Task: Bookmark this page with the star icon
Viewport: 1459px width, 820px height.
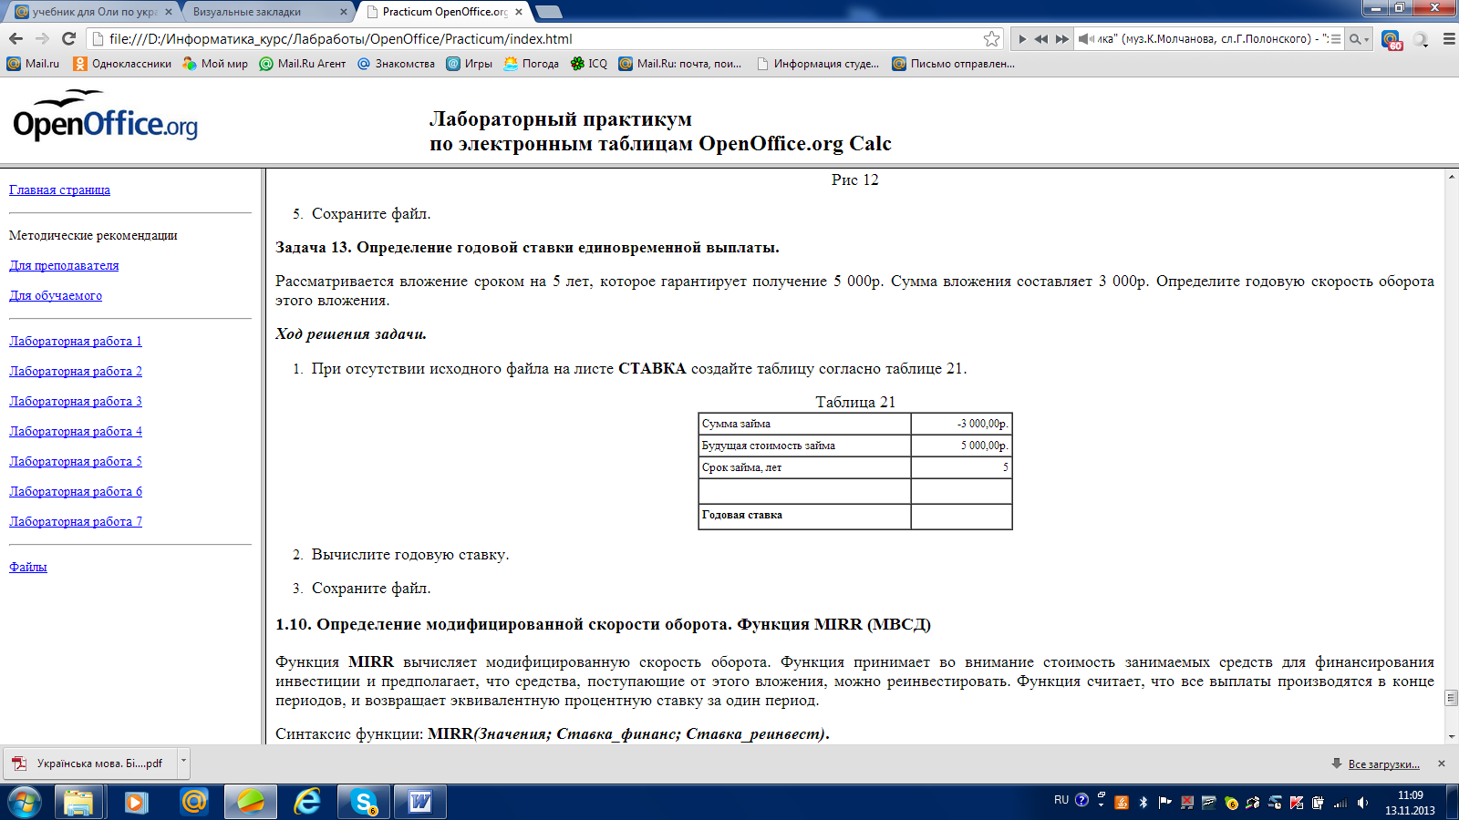Action: [991, 38]
